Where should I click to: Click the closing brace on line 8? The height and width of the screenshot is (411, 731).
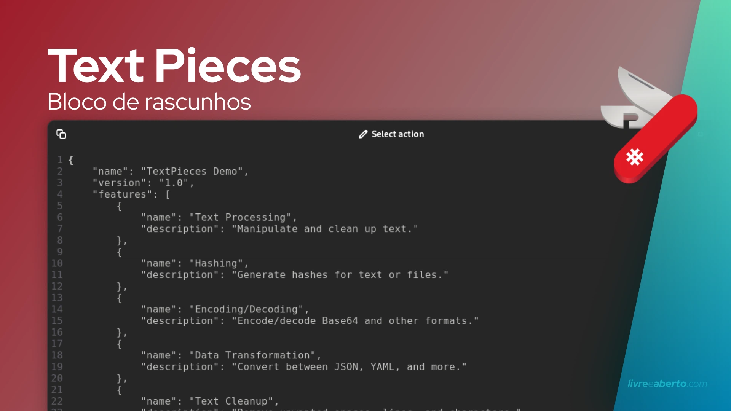tap(120, 240)
